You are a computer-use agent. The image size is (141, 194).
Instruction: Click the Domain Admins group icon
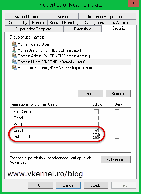[x=14, y=56]
